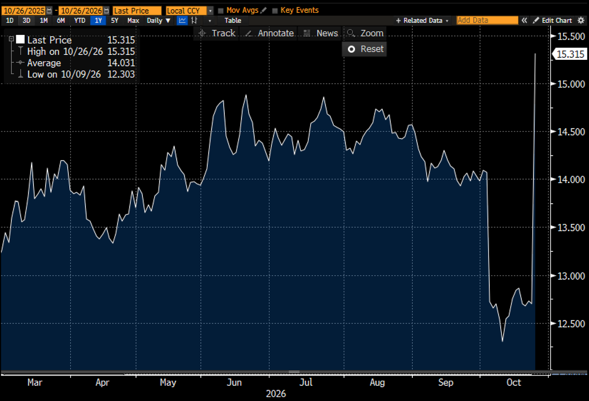This screenshot has width=589, height=401.
Task: Click the Last Price field selector
Action: (137, 10)
